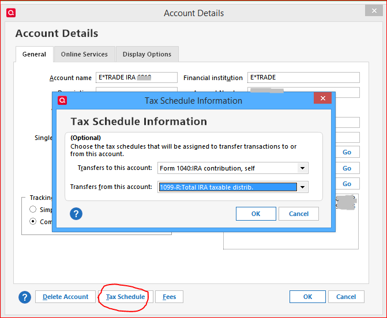This screenshot has height=318, width=387.
Task: Click the Delete Account button
Action: pyautogui.click(x=65, y=297)
